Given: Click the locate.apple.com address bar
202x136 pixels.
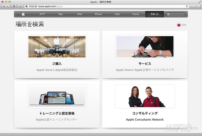Looking at the screenshot, I should click(x=107, y=6).
